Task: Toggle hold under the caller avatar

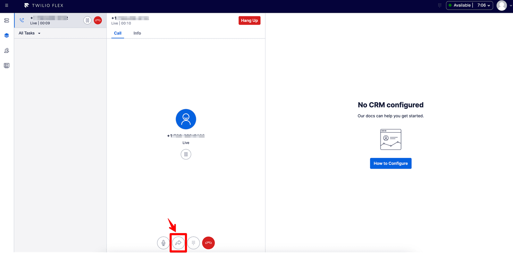Action: pyautogui.click(x=186, y=154)
